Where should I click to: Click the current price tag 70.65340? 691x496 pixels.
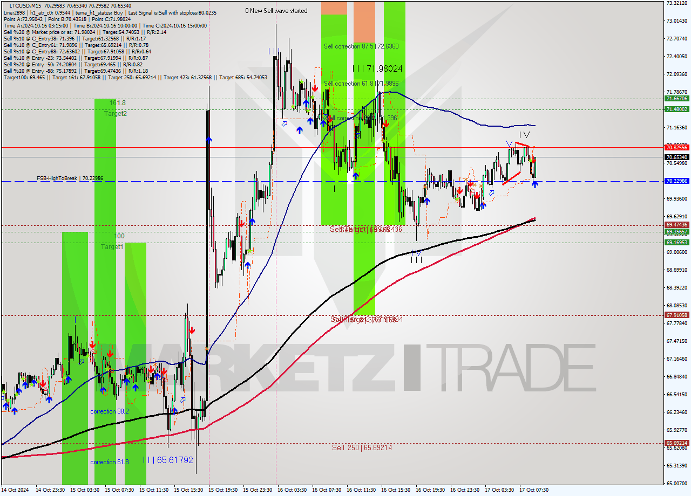point(676,157)
